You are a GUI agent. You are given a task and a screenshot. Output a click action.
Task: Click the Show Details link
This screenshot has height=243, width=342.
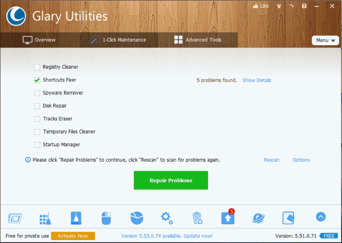[257, 80]
